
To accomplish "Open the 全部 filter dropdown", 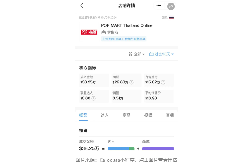I will click(x=137, y=54).
